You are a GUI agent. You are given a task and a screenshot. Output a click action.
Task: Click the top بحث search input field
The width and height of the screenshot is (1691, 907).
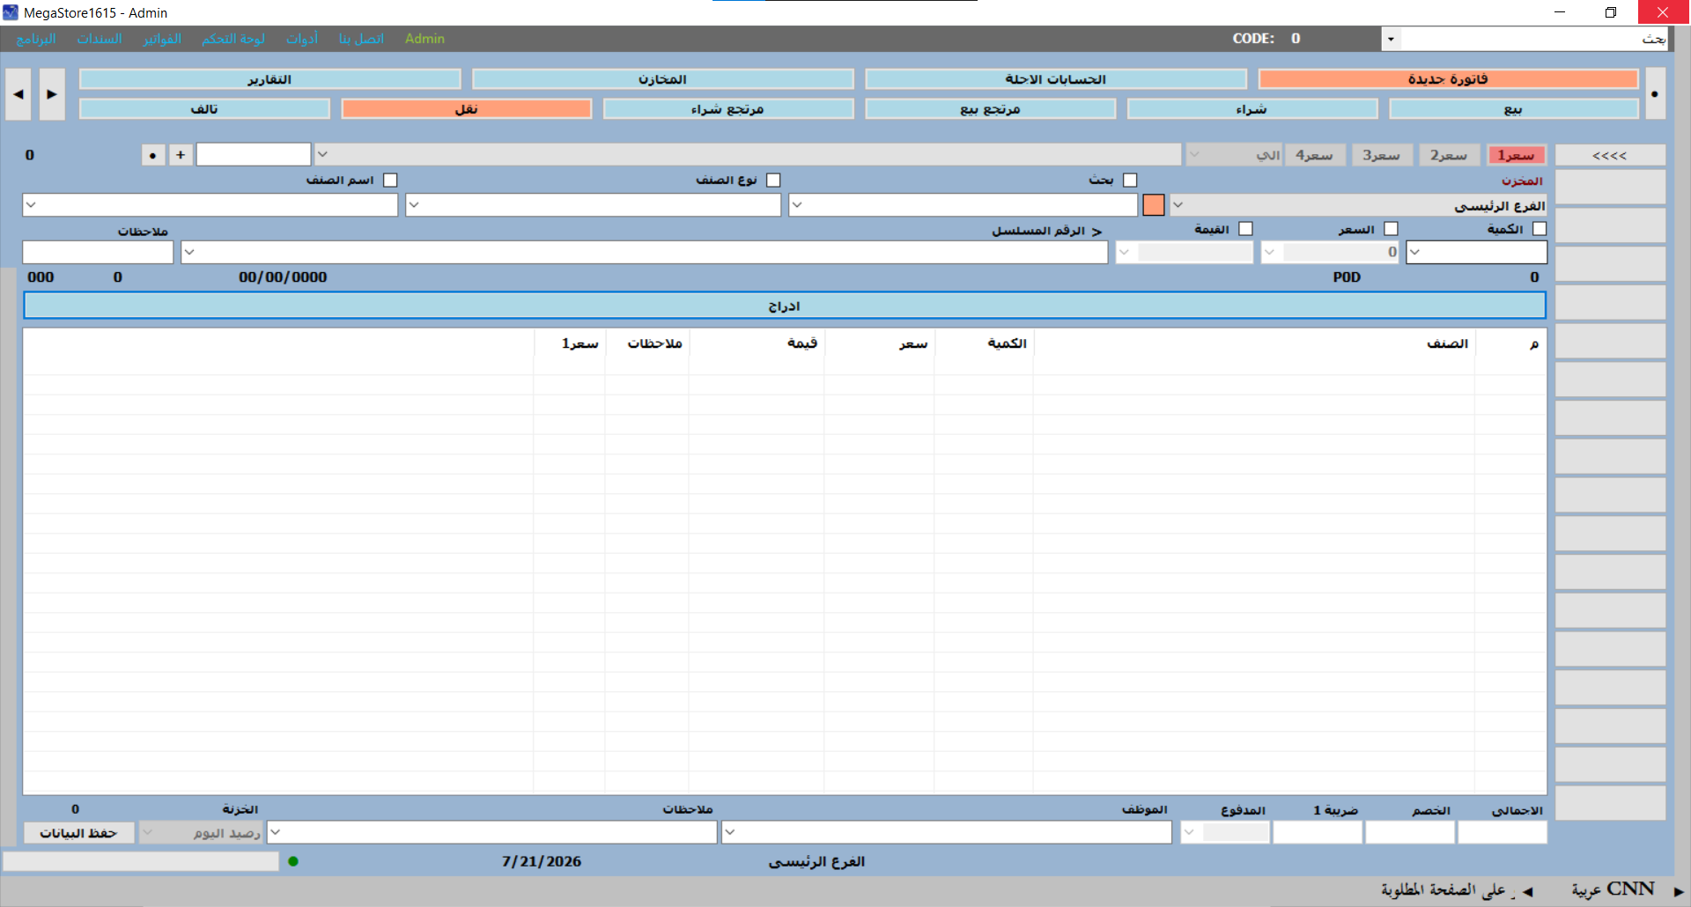(1534, 39)
